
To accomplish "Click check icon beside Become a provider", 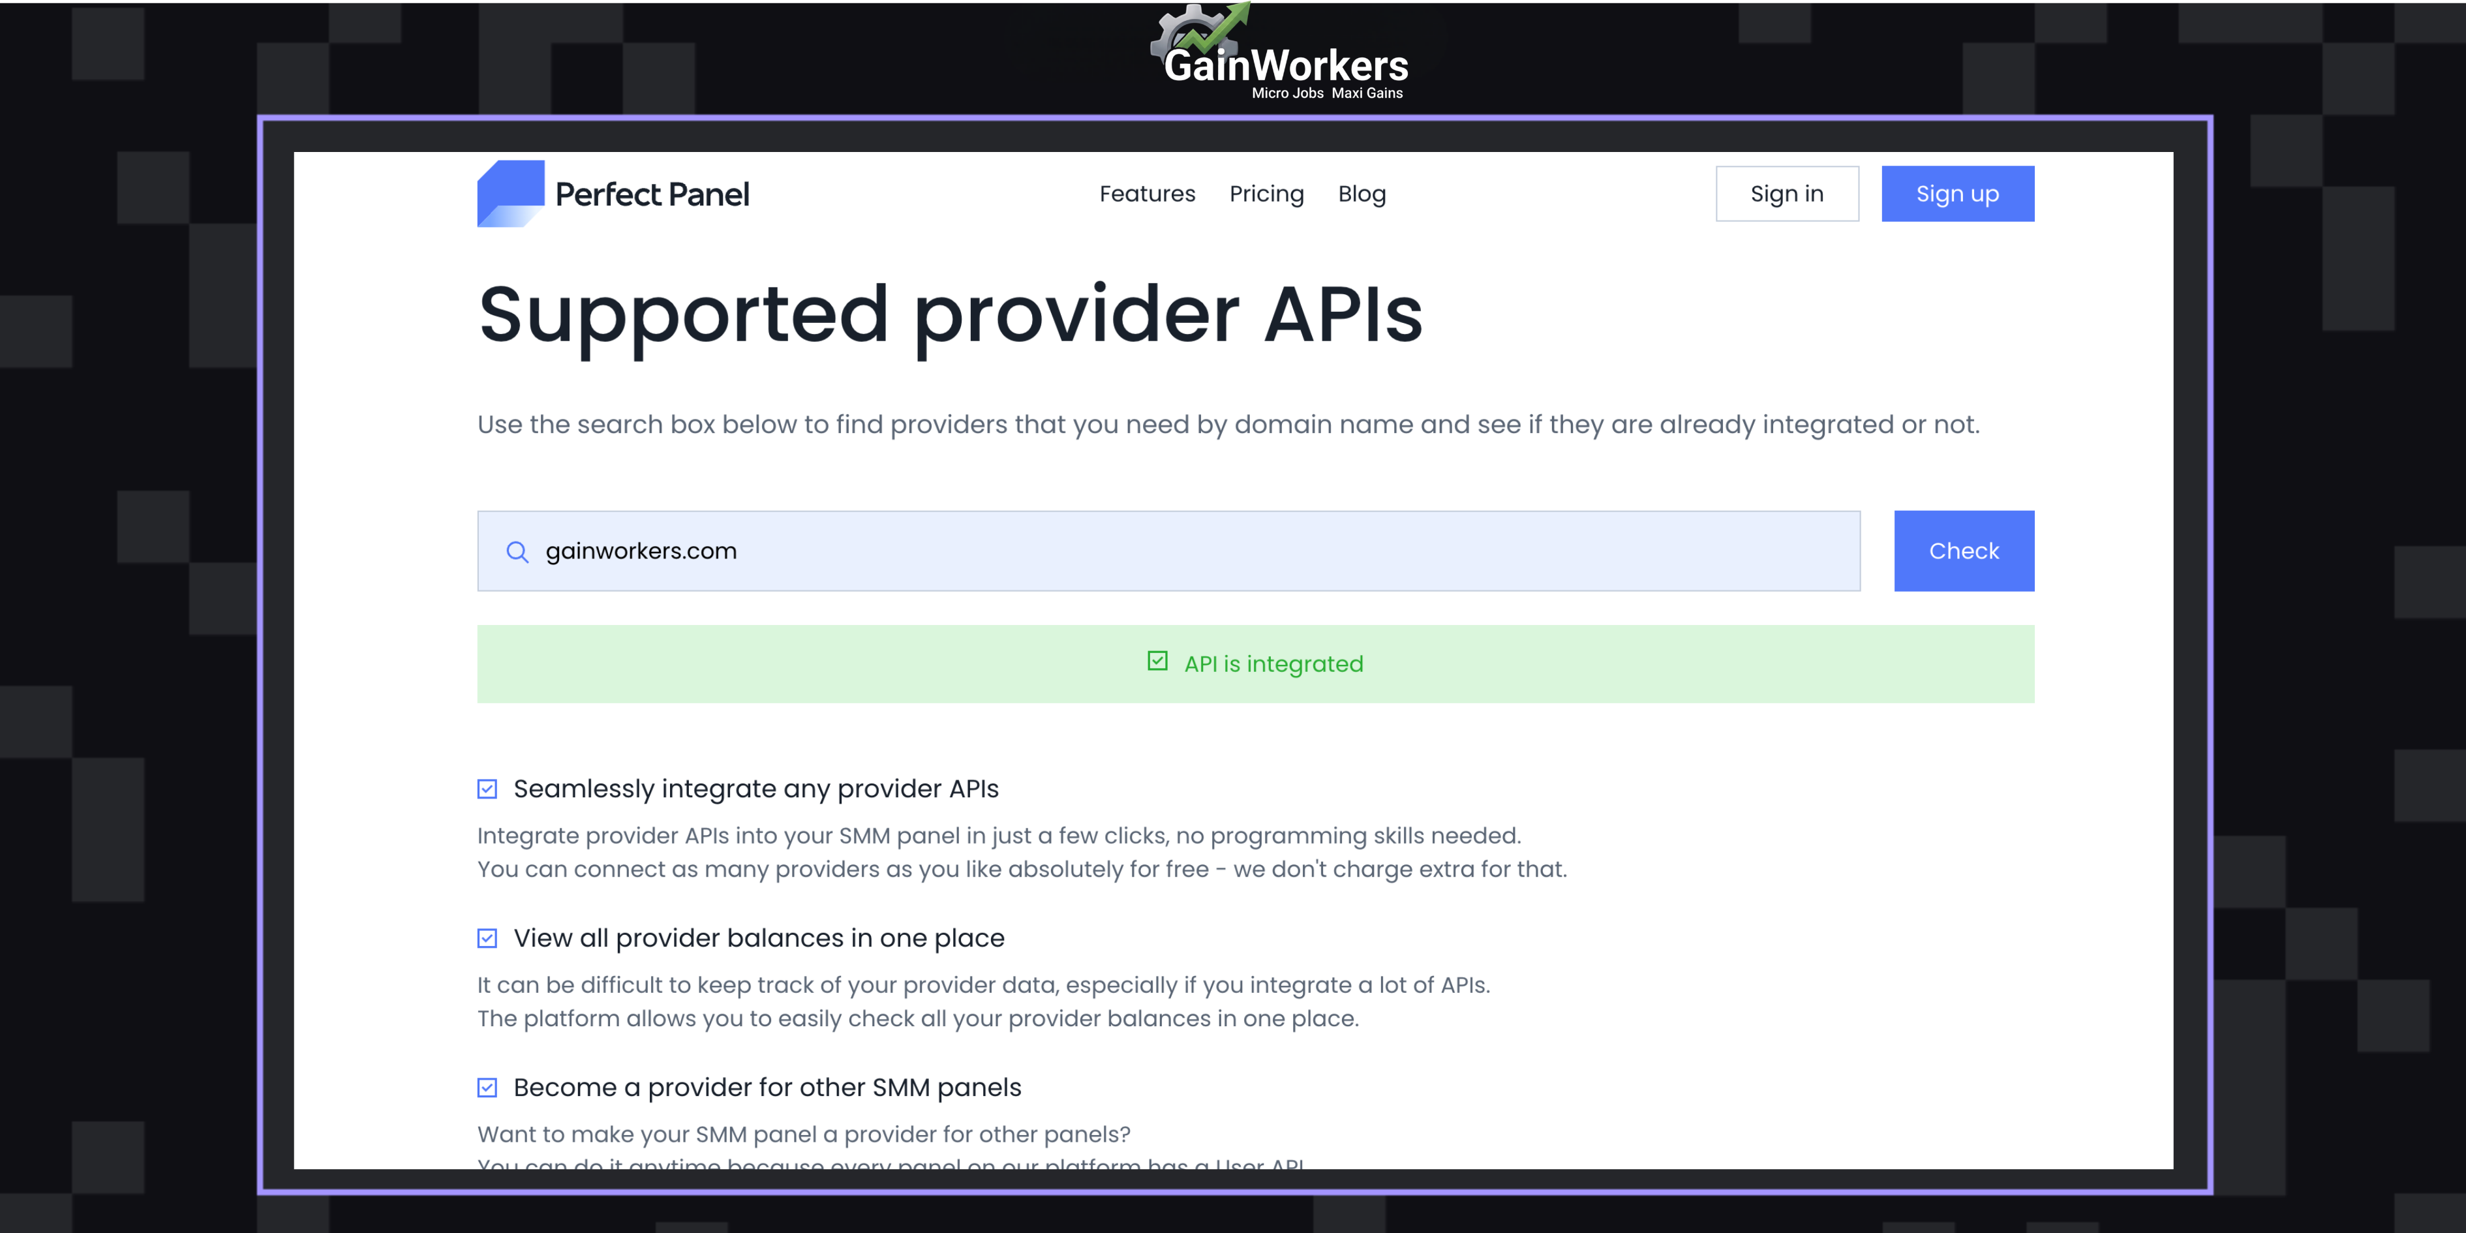I will (x=487, y=1088).
